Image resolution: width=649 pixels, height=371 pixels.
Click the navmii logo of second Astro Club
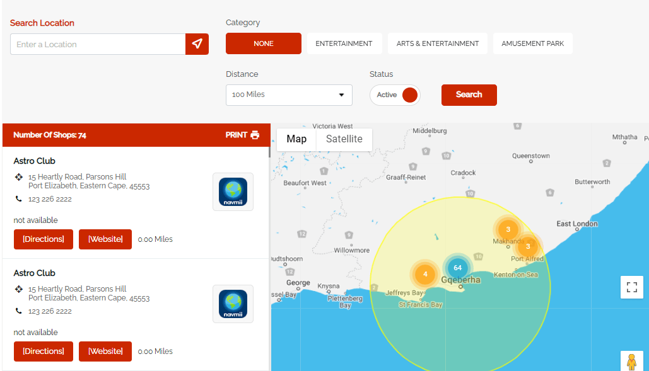pos(233,304)
